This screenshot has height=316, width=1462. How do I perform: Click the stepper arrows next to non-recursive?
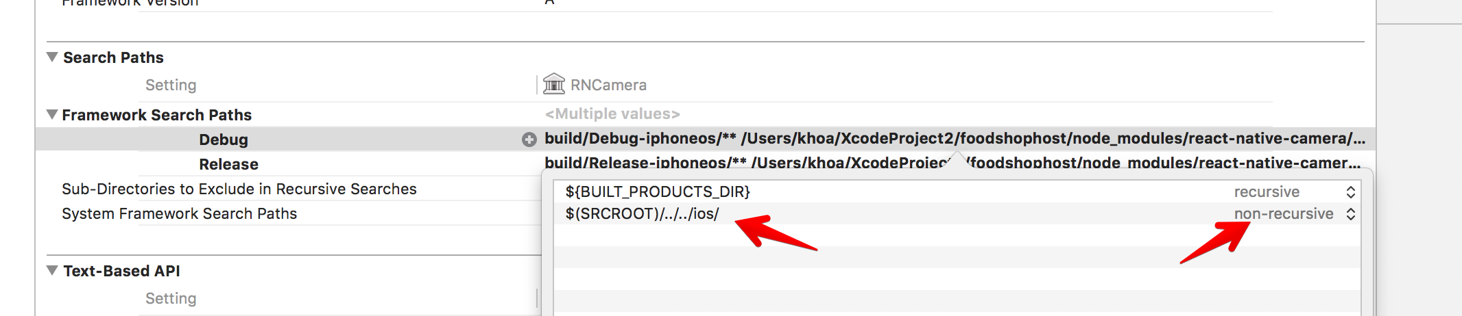tap(1350, 213)
